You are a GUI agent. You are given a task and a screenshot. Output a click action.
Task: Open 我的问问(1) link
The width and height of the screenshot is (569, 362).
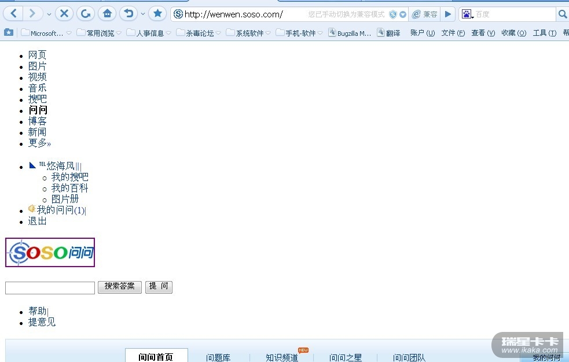tap(61, 210)
